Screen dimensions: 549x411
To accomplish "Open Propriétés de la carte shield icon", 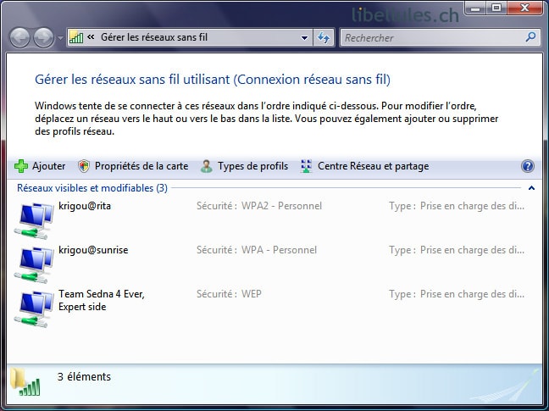I will (x=84, y=166).
